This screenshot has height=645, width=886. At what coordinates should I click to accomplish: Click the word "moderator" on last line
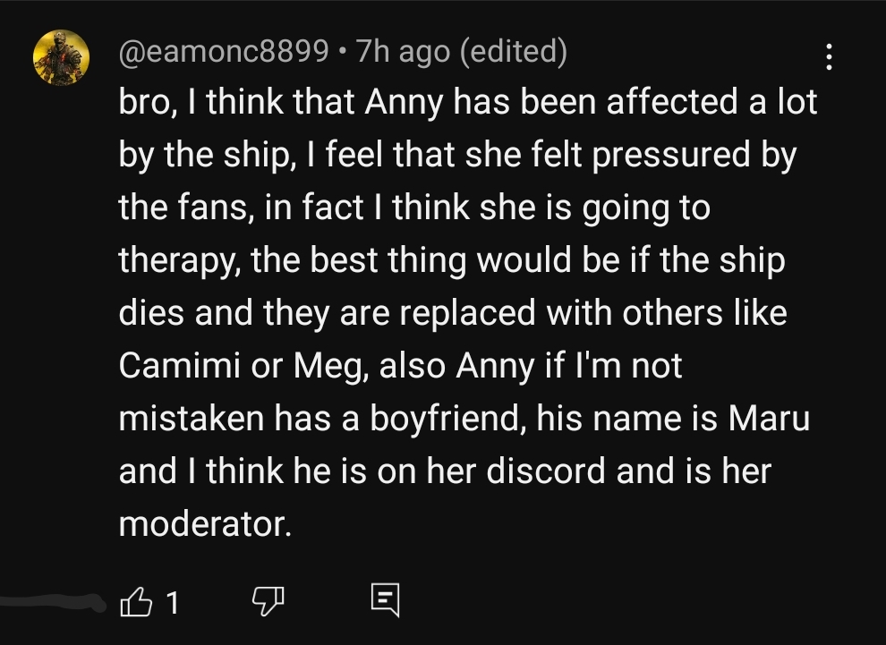[x=204, y=524]
